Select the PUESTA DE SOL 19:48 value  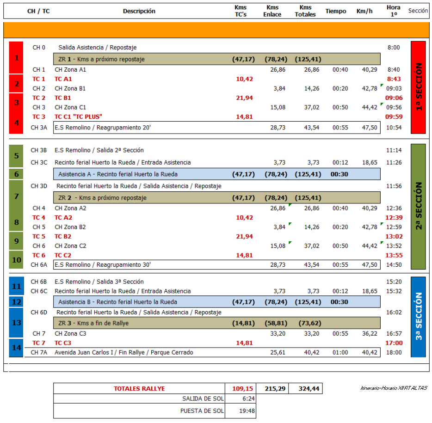241,411
